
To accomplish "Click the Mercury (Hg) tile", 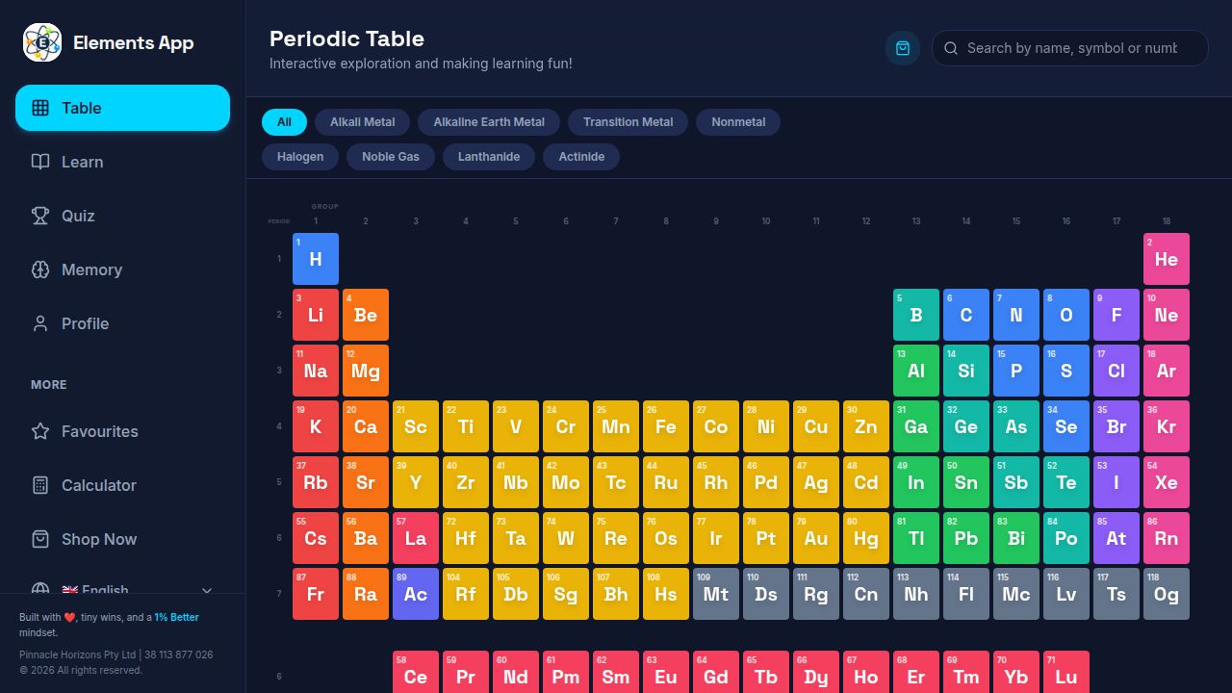I will (x=866, y=538).
